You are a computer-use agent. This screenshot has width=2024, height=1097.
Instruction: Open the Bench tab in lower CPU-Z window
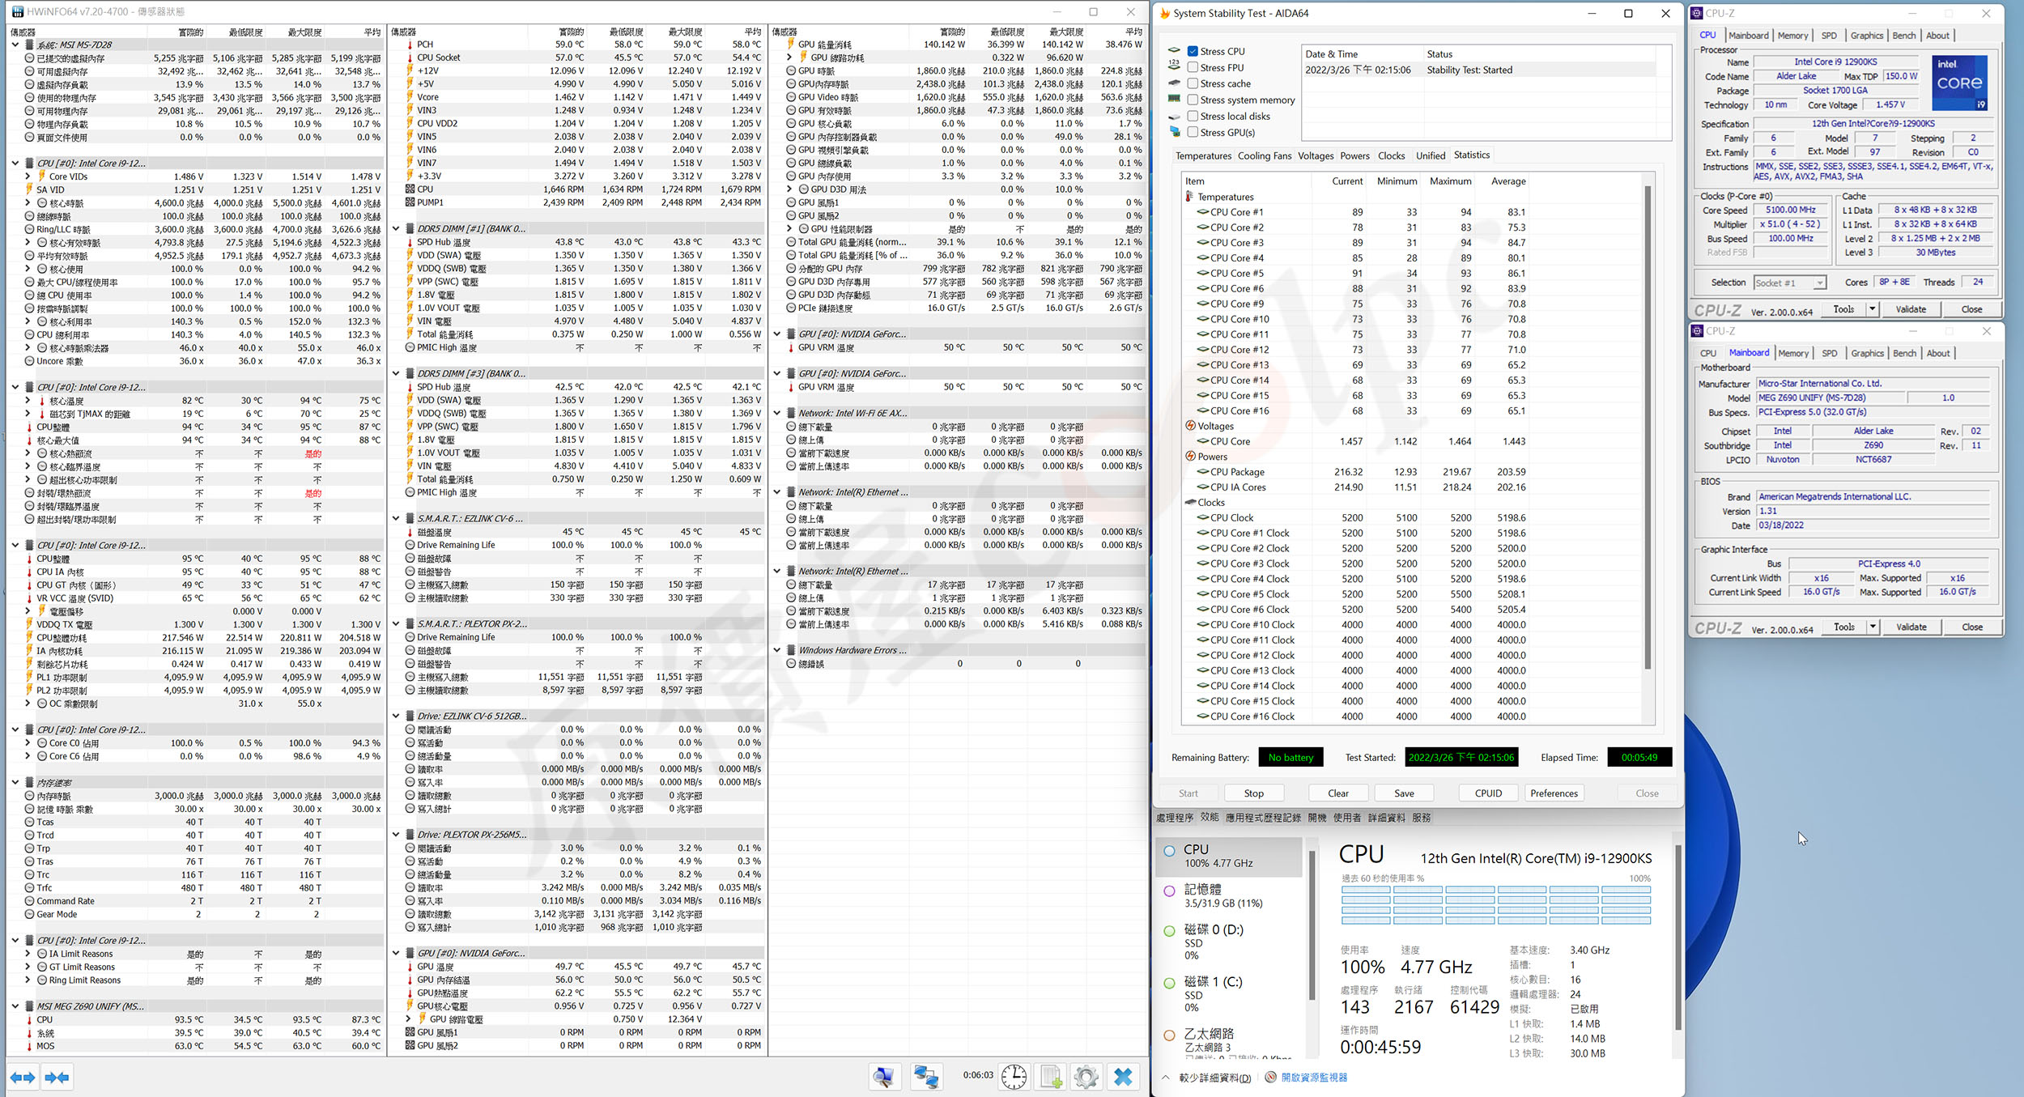[1905, 353]
